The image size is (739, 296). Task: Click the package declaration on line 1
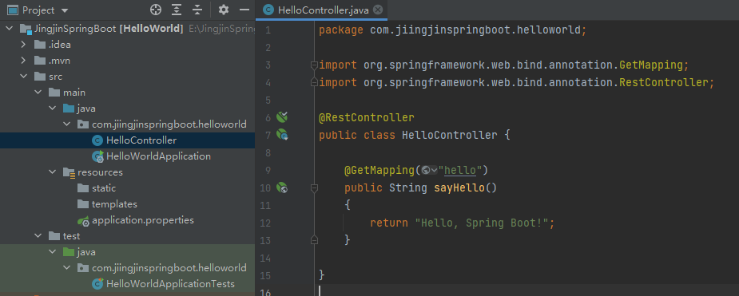point(452,30)
